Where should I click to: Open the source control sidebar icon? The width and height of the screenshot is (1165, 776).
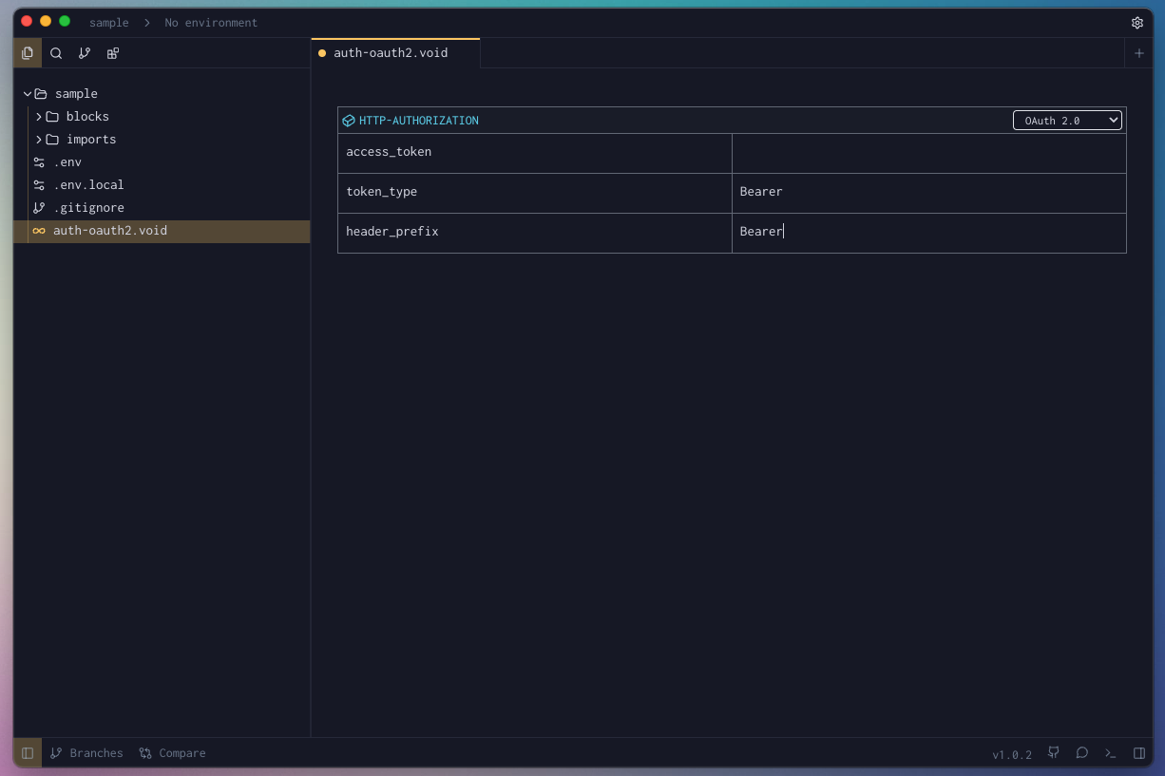tap(85, 53)
